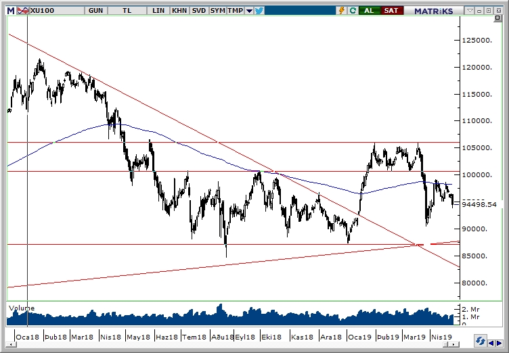Minimize the chart window
This screenshot has height=353, width=509.
479,11
